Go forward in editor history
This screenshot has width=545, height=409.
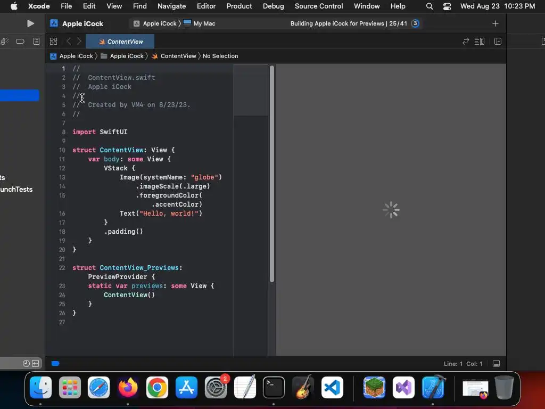(x=79, y=42)
